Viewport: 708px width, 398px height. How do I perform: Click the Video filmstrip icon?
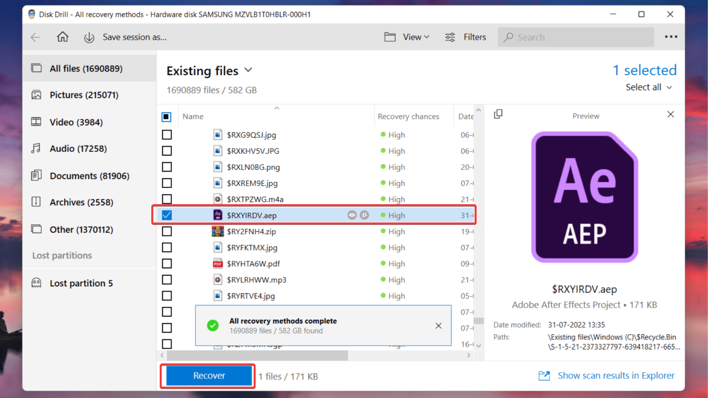tap(36, 122)
